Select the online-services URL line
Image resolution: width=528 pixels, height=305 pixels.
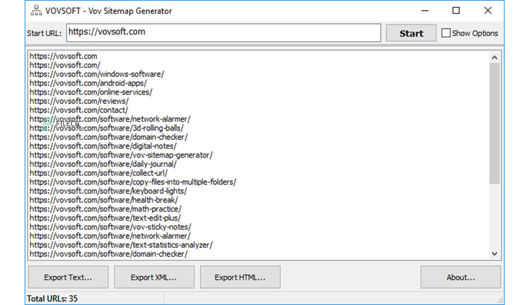91,92
